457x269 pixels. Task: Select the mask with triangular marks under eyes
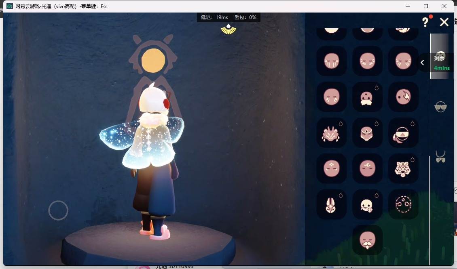click(367, 61)
